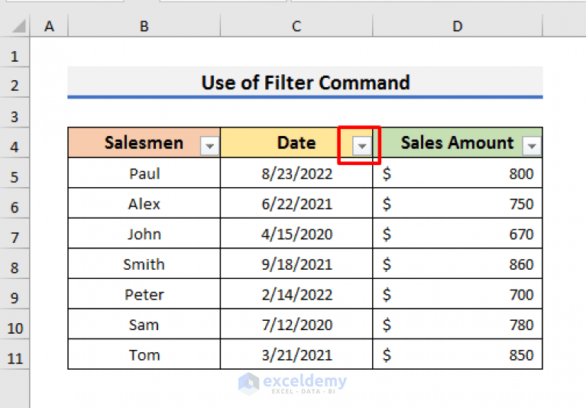
Task: Select row 7 header
Action: coord(15,234)
